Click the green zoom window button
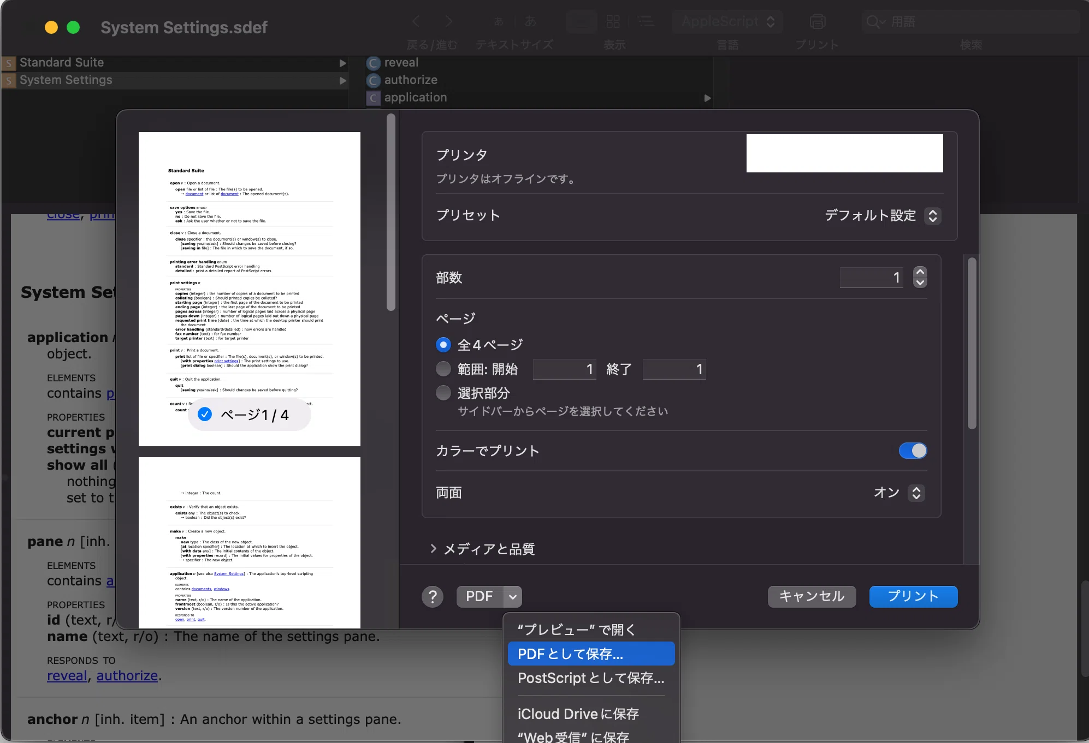The width and height of the screenshot is (1089, 743). coord(73,27)
